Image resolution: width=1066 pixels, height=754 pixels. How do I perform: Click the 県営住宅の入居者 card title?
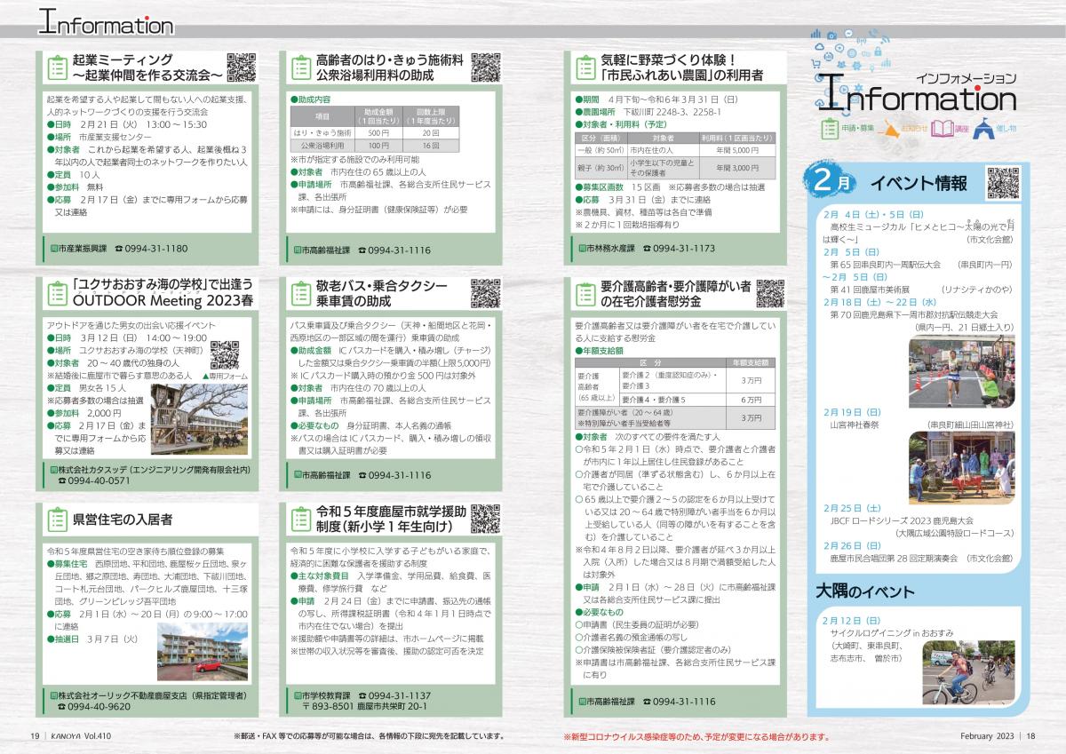[x=123, y=519]
